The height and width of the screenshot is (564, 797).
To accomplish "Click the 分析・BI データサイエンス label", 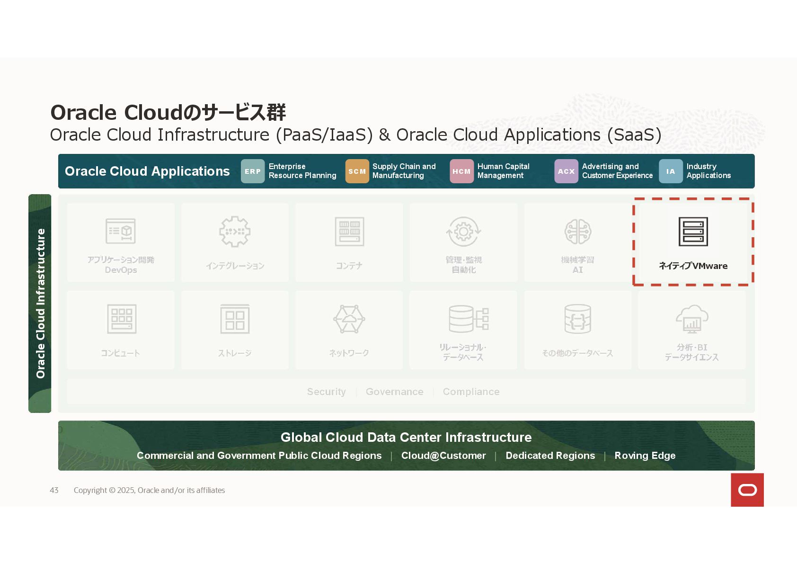I will tap(692, 352).
